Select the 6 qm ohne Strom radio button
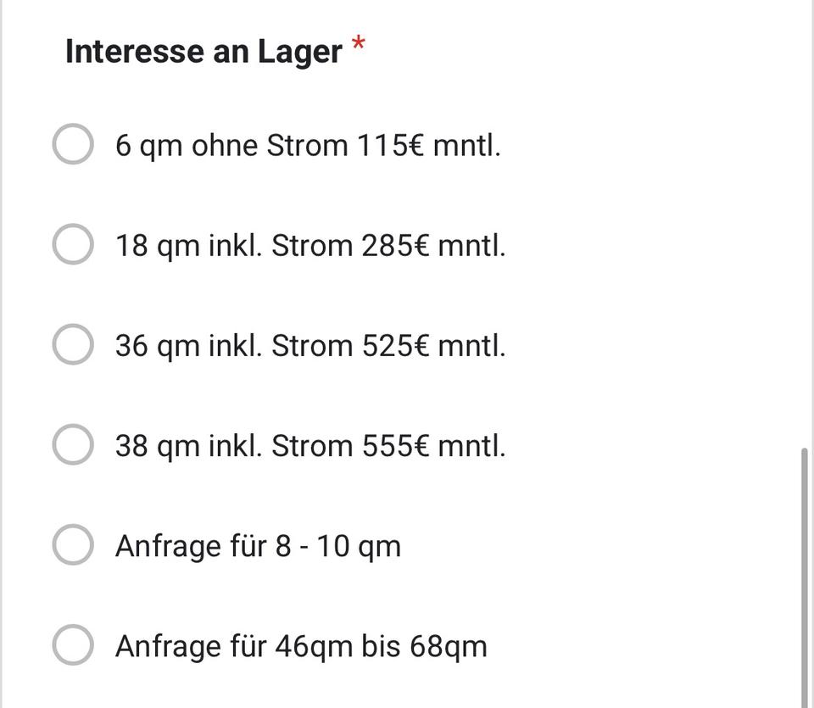The image size is (814, 708). pos(73,144)
